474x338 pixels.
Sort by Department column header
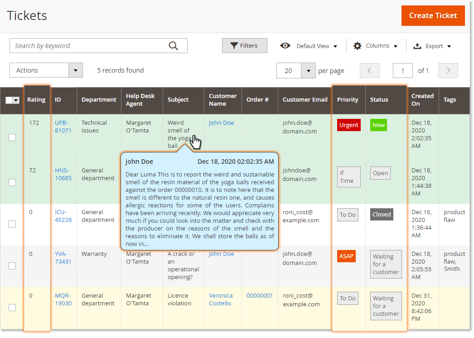point(99,100)
